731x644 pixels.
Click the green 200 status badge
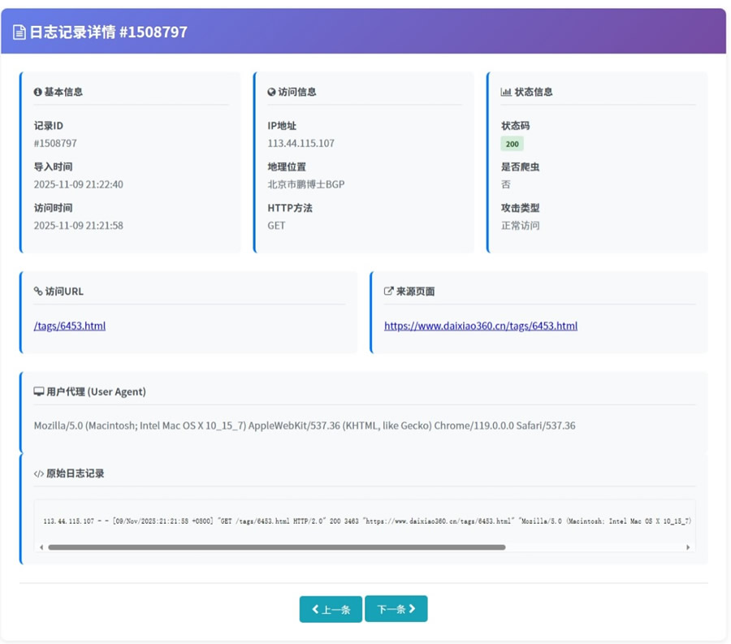click(511, 144)
